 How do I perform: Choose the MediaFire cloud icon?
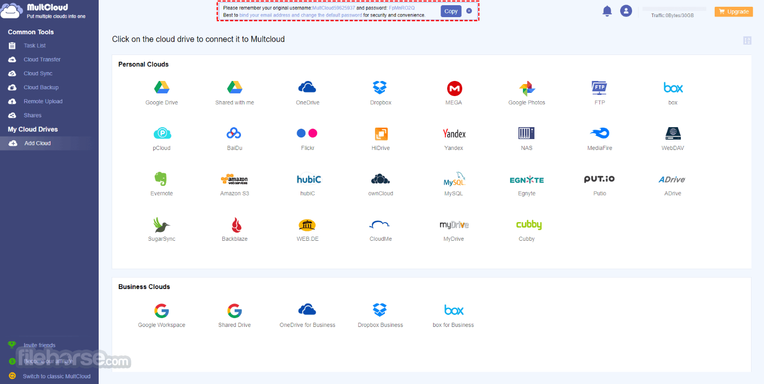click(600, 133)
